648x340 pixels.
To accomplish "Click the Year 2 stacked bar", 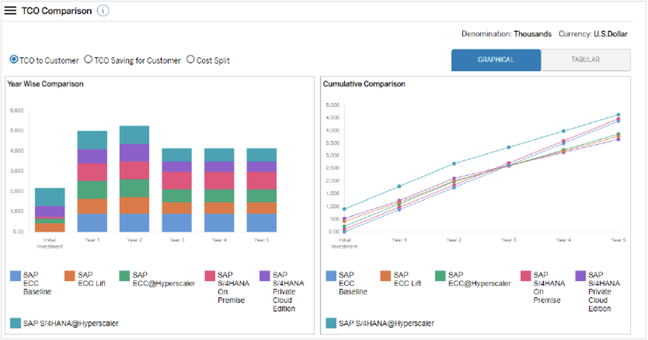I will (134, 179).
